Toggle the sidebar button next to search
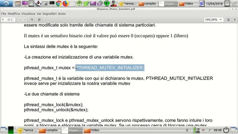This screenshot has height=134, width=238. pos(39,20)
